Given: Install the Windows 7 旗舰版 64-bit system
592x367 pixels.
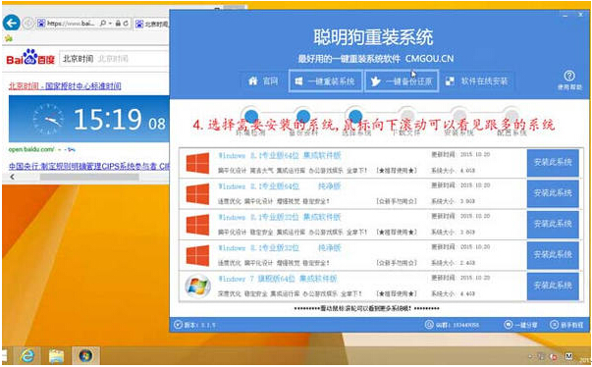Looking at the screenshot, I should click(x=553, y=286).
